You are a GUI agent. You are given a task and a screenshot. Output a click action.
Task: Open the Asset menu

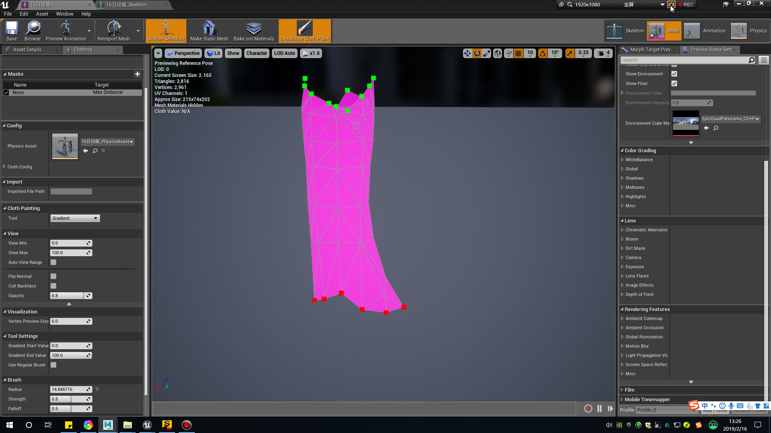coord(42,14)
